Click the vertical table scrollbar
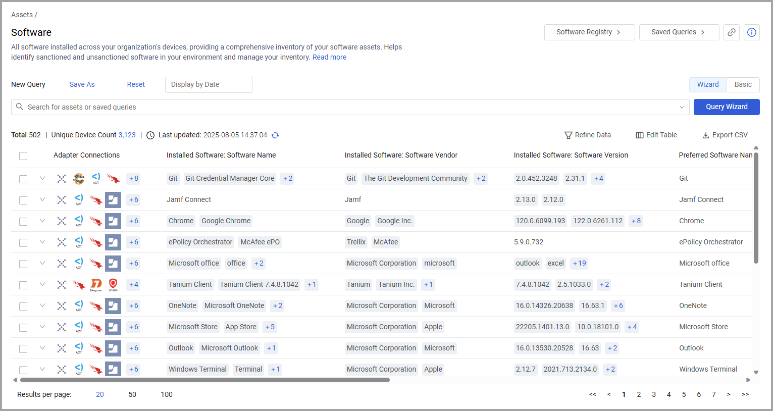773x411 pixels. 756,208
